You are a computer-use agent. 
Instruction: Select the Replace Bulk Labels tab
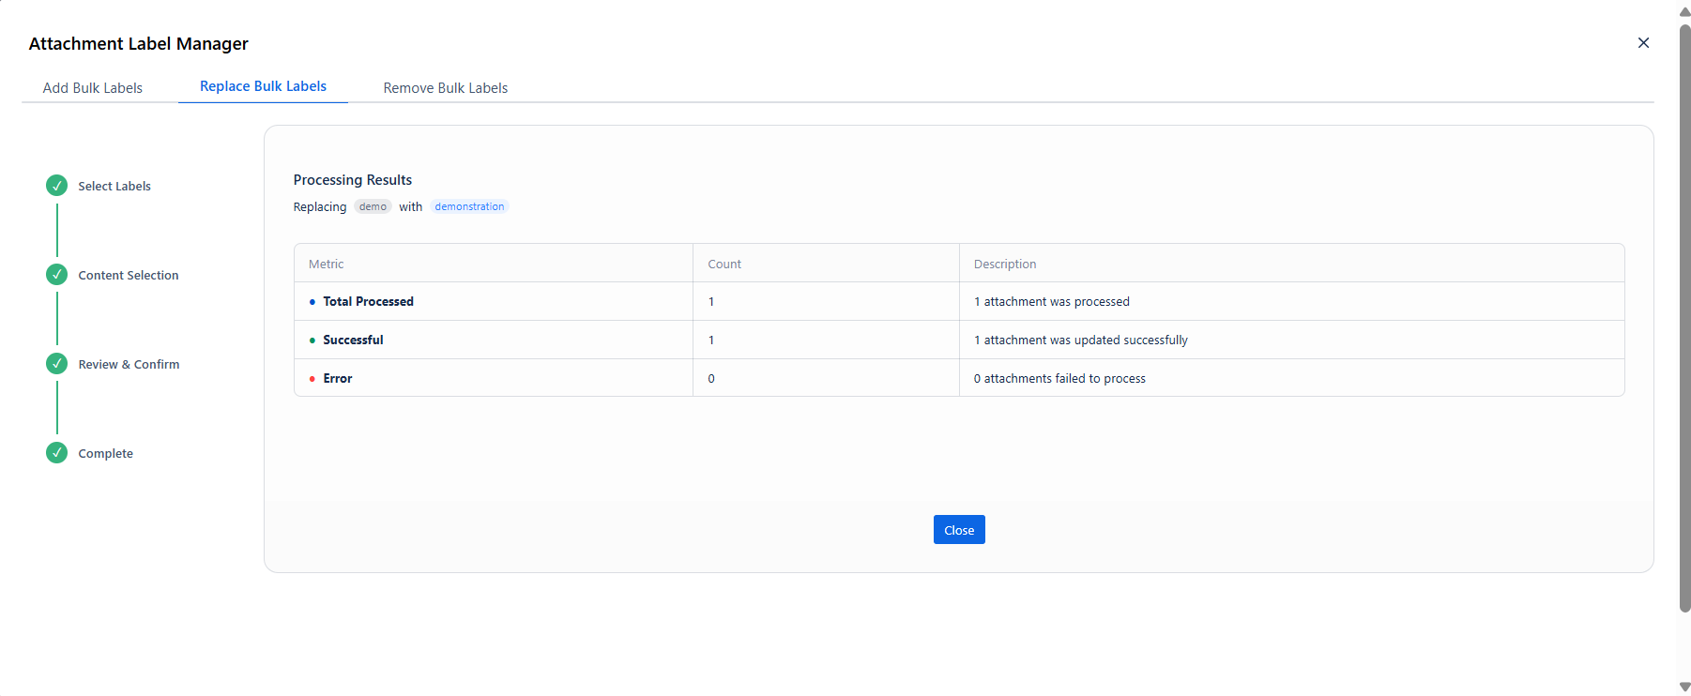263,86
